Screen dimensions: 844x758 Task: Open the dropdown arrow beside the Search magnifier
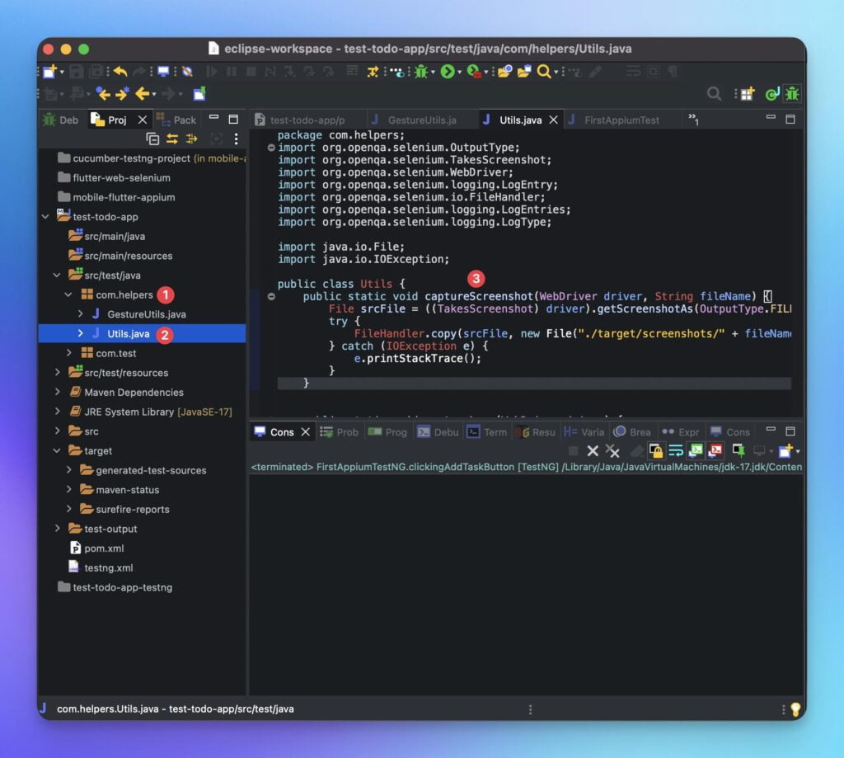(x=556, y=72)
